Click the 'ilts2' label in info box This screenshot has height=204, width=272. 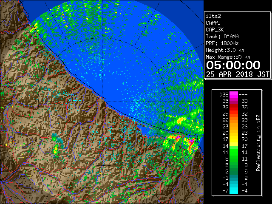(x=213, y=16)
